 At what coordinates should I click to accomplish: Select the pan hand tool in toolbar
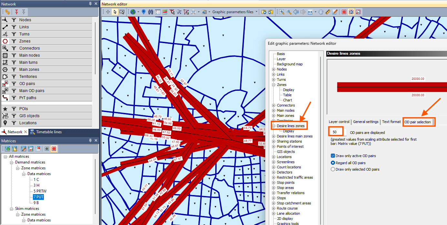tap(320, 12)
